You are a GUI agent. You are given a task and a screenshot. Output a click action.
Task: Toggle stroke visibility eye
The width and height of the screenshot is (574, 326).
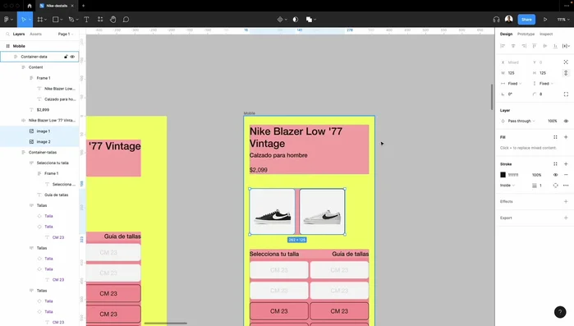click(555, 175)
